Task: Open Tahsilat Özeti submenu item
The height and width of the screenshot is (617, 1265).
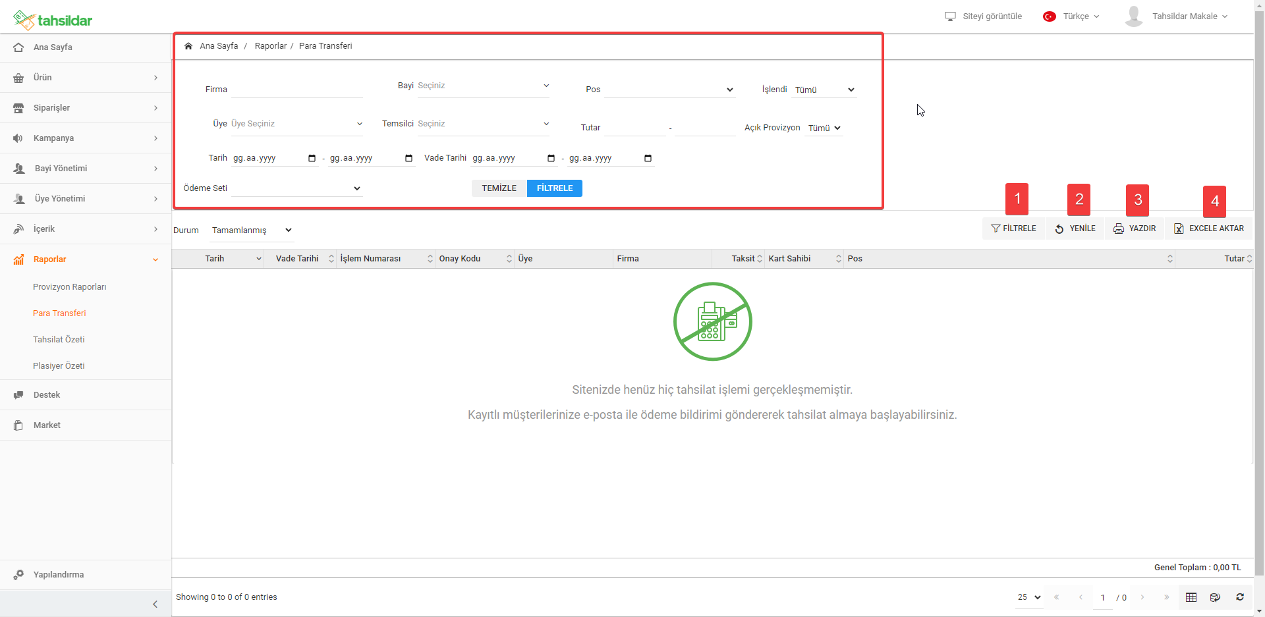Action: point(59,340)
